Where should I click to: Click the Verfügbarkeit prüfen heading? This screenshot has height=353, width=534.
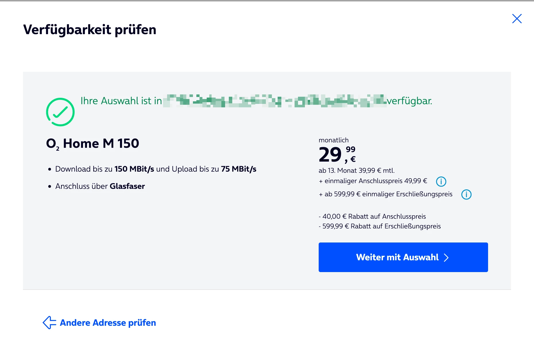pyautogui.click(x=90, y=30)
